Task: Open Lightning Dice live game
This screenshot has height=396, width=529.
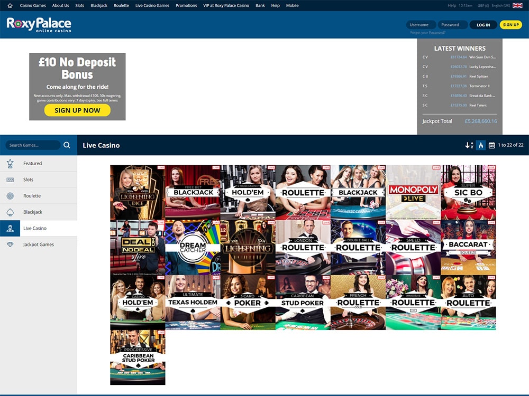Action: pyautogui.click(x=138, y=192)
